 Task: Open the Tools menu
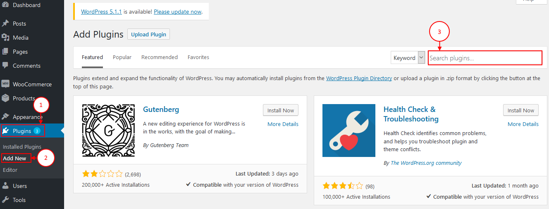19,200
